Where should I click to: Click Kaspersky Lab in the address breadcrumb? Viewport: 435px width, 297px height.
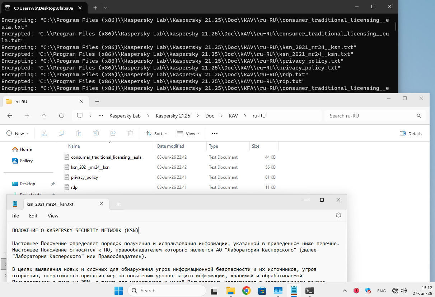[x=125, y=116]
